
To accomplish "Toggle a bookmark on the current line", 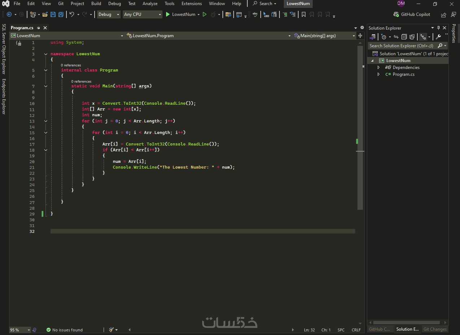I will (304, 14).
